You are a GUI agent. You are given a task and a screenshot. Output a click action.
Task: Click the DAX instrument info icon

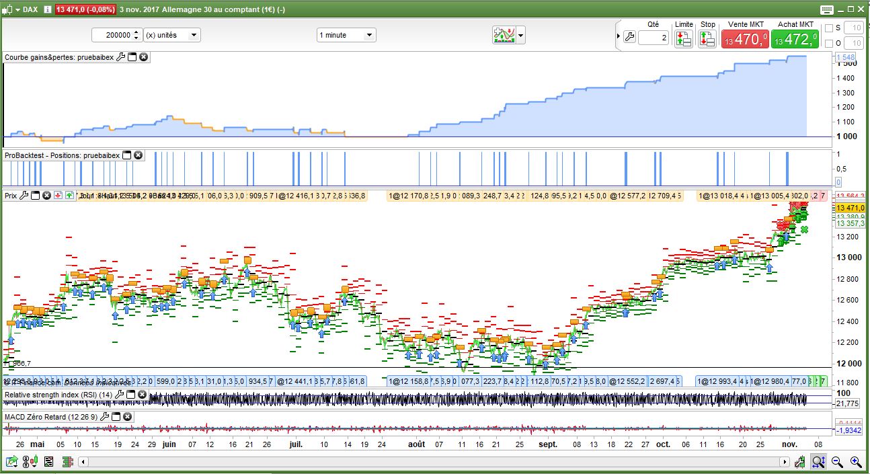coord(47,9)
